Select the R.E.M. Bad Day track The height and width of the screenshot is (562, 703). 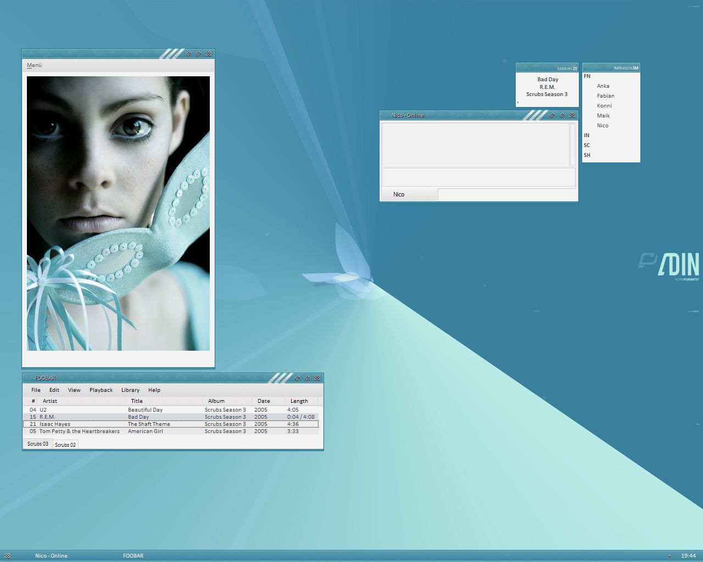(171, 417)
